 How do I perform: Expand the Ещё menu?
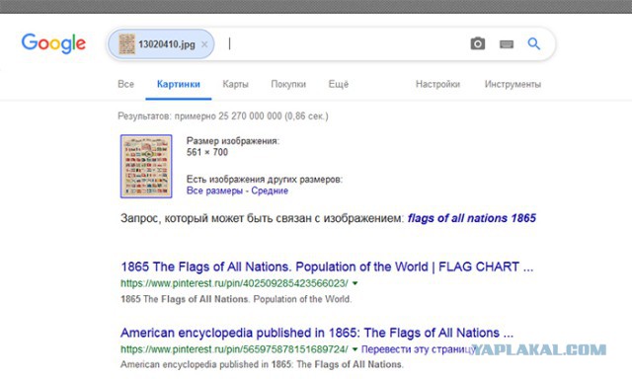(x=338, y=84)
